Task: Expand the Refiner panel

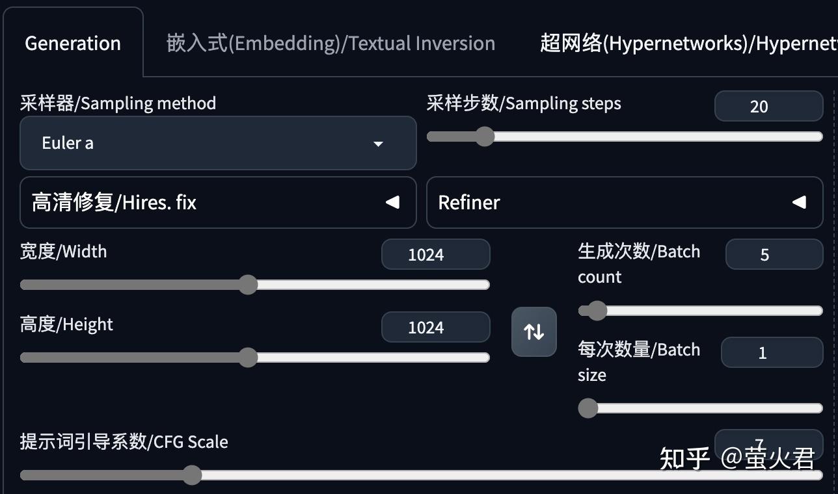Action: click(625, 202)
